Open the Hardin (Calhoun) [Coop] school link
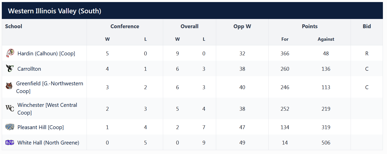 pyautogui.click(x=46, y=54)
